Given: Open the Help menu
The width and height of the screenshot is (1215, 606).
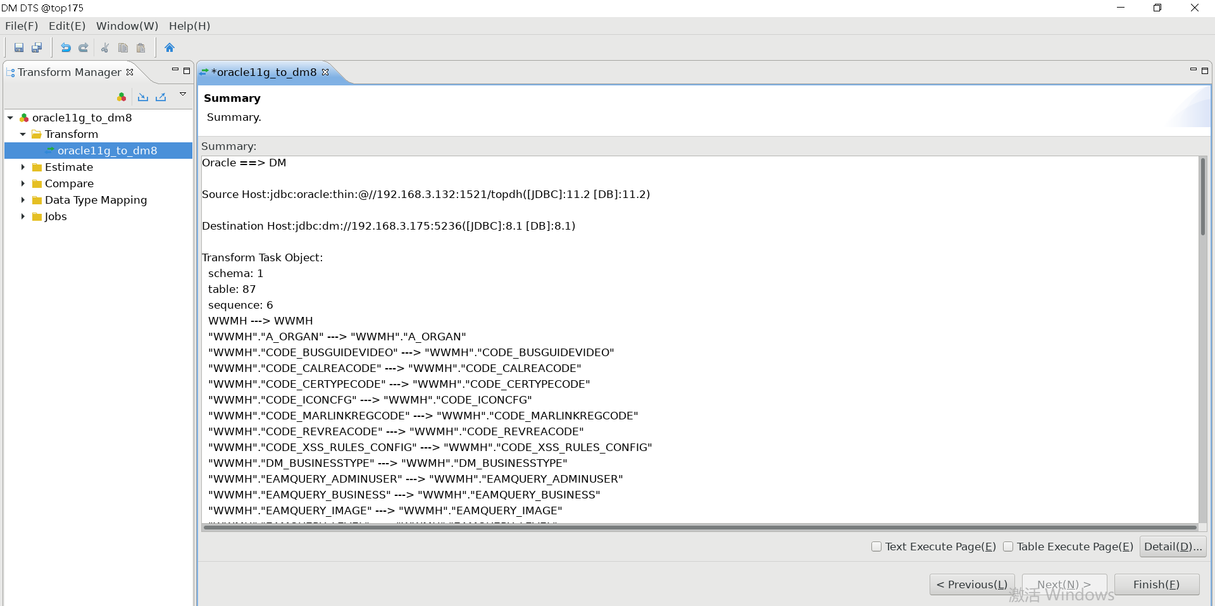Looking at the screenshot, I should coord(189,26).
